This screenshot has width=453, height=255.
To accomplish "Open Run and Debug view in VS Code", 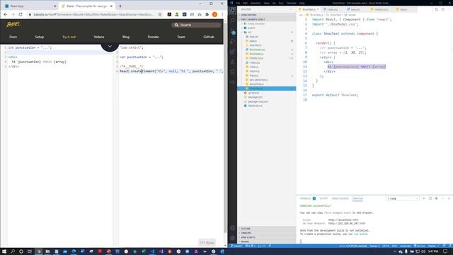I will point(233,41).
